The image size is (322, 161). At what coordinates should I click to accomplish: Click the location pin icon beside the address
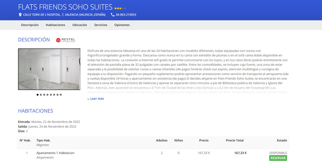[x=20, y=15]
